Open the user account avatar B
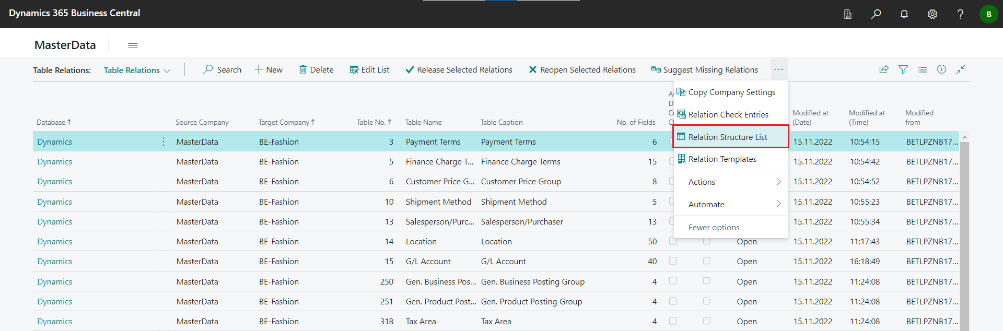 click(x=988, y=14)
